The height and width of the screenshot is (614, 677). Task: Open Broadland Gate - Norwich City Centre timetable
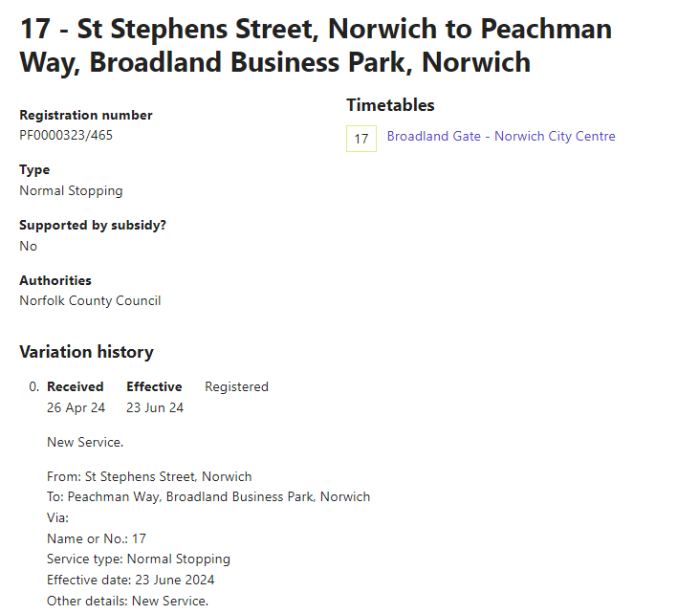(501, 137)
